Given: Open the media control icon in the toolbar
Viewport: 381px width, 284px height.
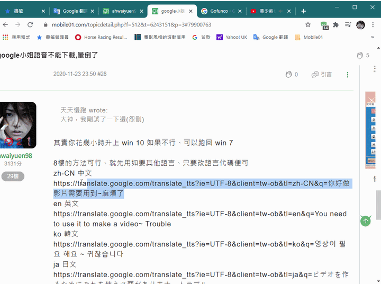Looking at the screenshot, I should 348,24.
